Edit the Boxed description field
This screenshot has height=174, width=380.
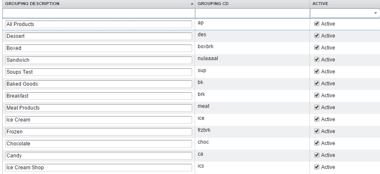98,48
